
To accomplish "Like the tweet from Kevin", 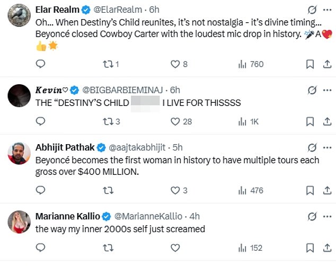I will point(181,121).
